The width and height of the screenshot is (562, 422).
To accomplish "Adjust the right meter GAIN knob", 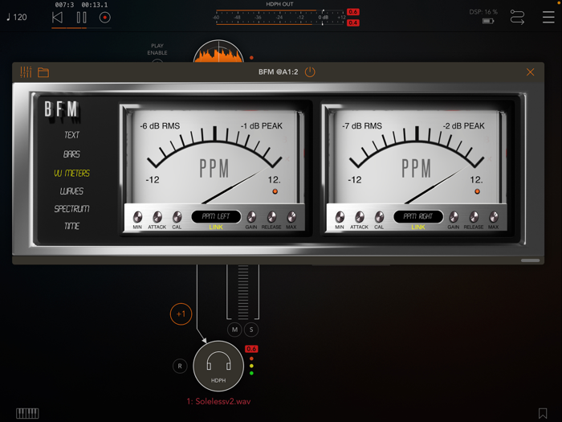I will [454, 217].
